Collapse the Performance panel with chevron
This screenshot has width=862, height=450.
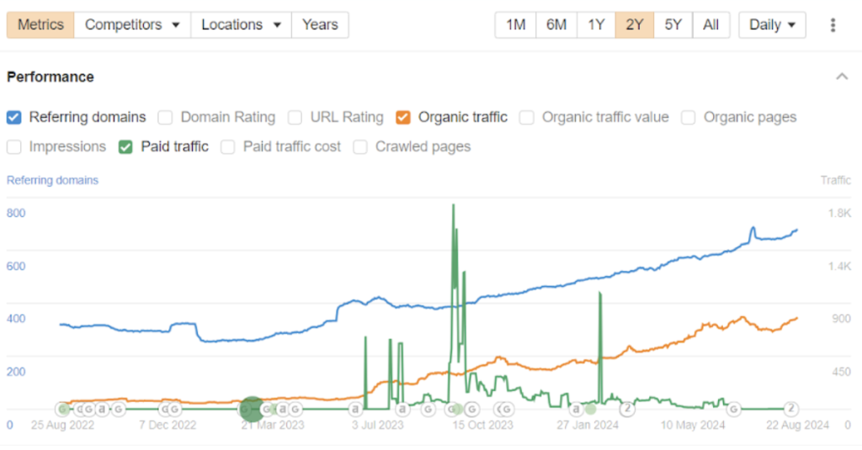pos(842,77)
